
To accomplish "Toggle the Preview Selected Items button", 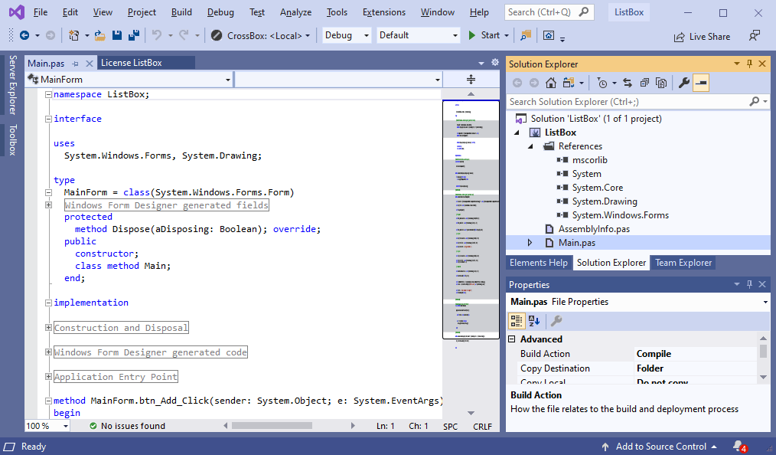I will click(701, 83).
